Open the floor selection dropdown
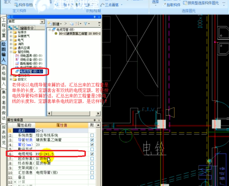 (42, 22)
